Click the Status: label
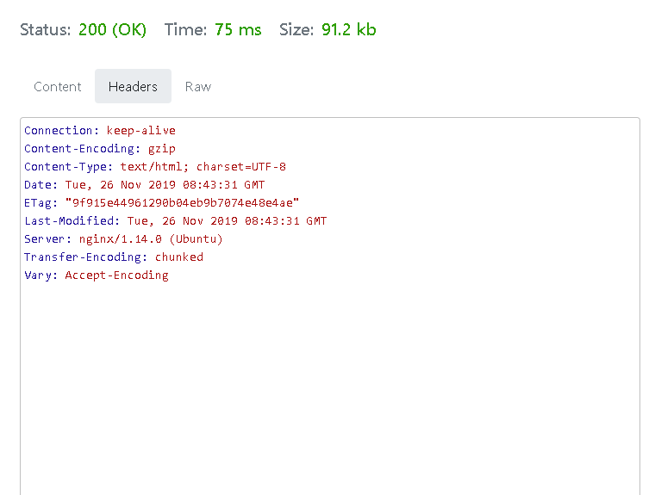This screenshot has height=495, width=655. tap(46, 29)
